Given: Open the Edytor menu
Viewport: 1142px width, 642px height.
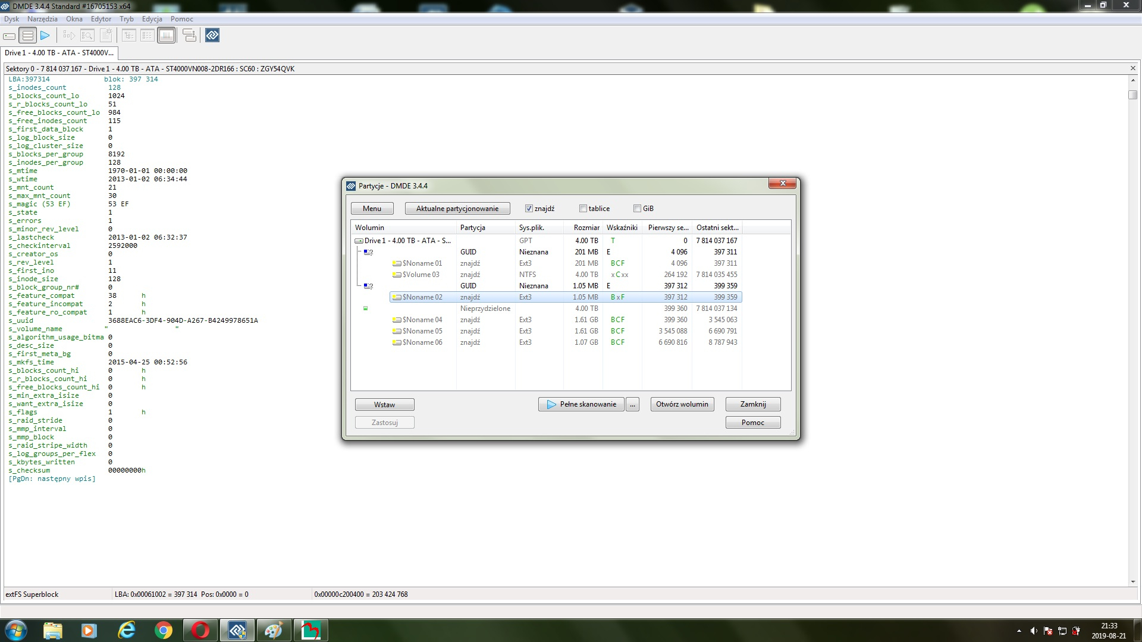Looking at the screenshot, I should pyautogui.click(x=101, y=19).
